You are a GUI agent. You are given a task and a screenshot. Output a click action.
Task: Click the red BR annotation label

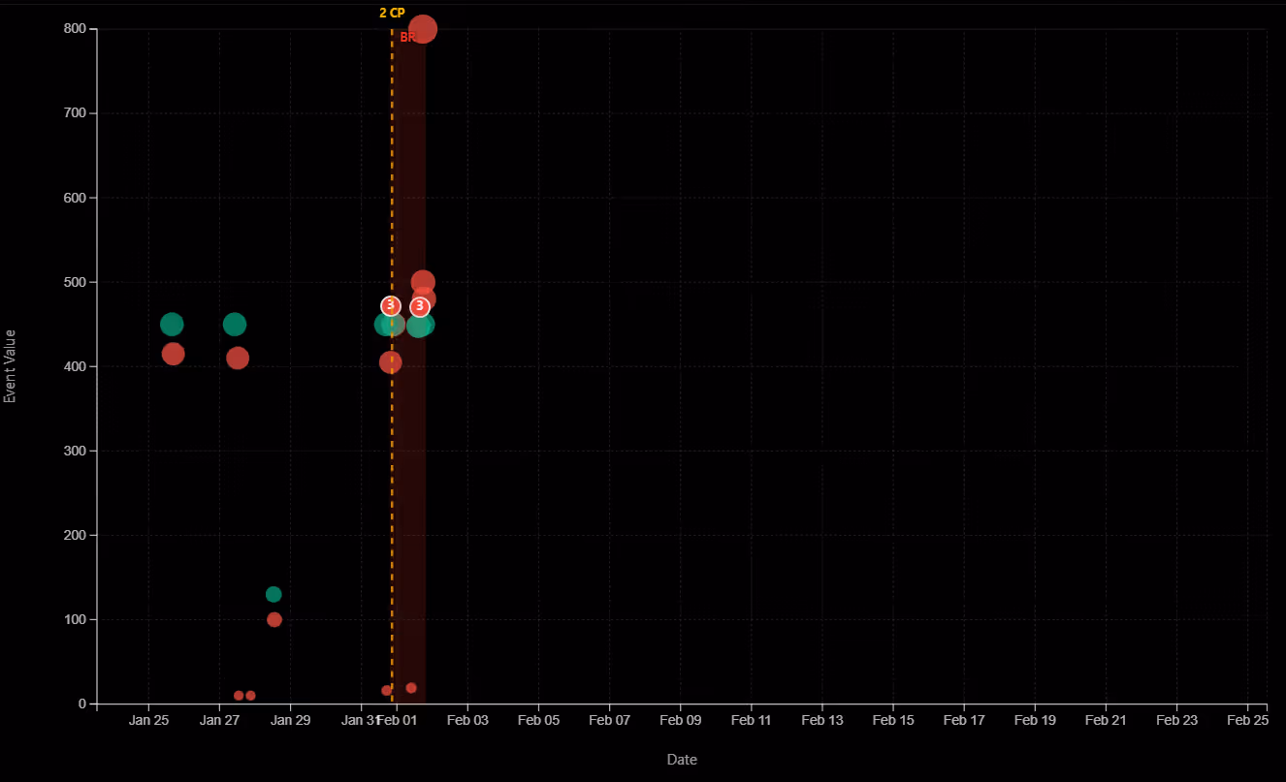[407, 39]
